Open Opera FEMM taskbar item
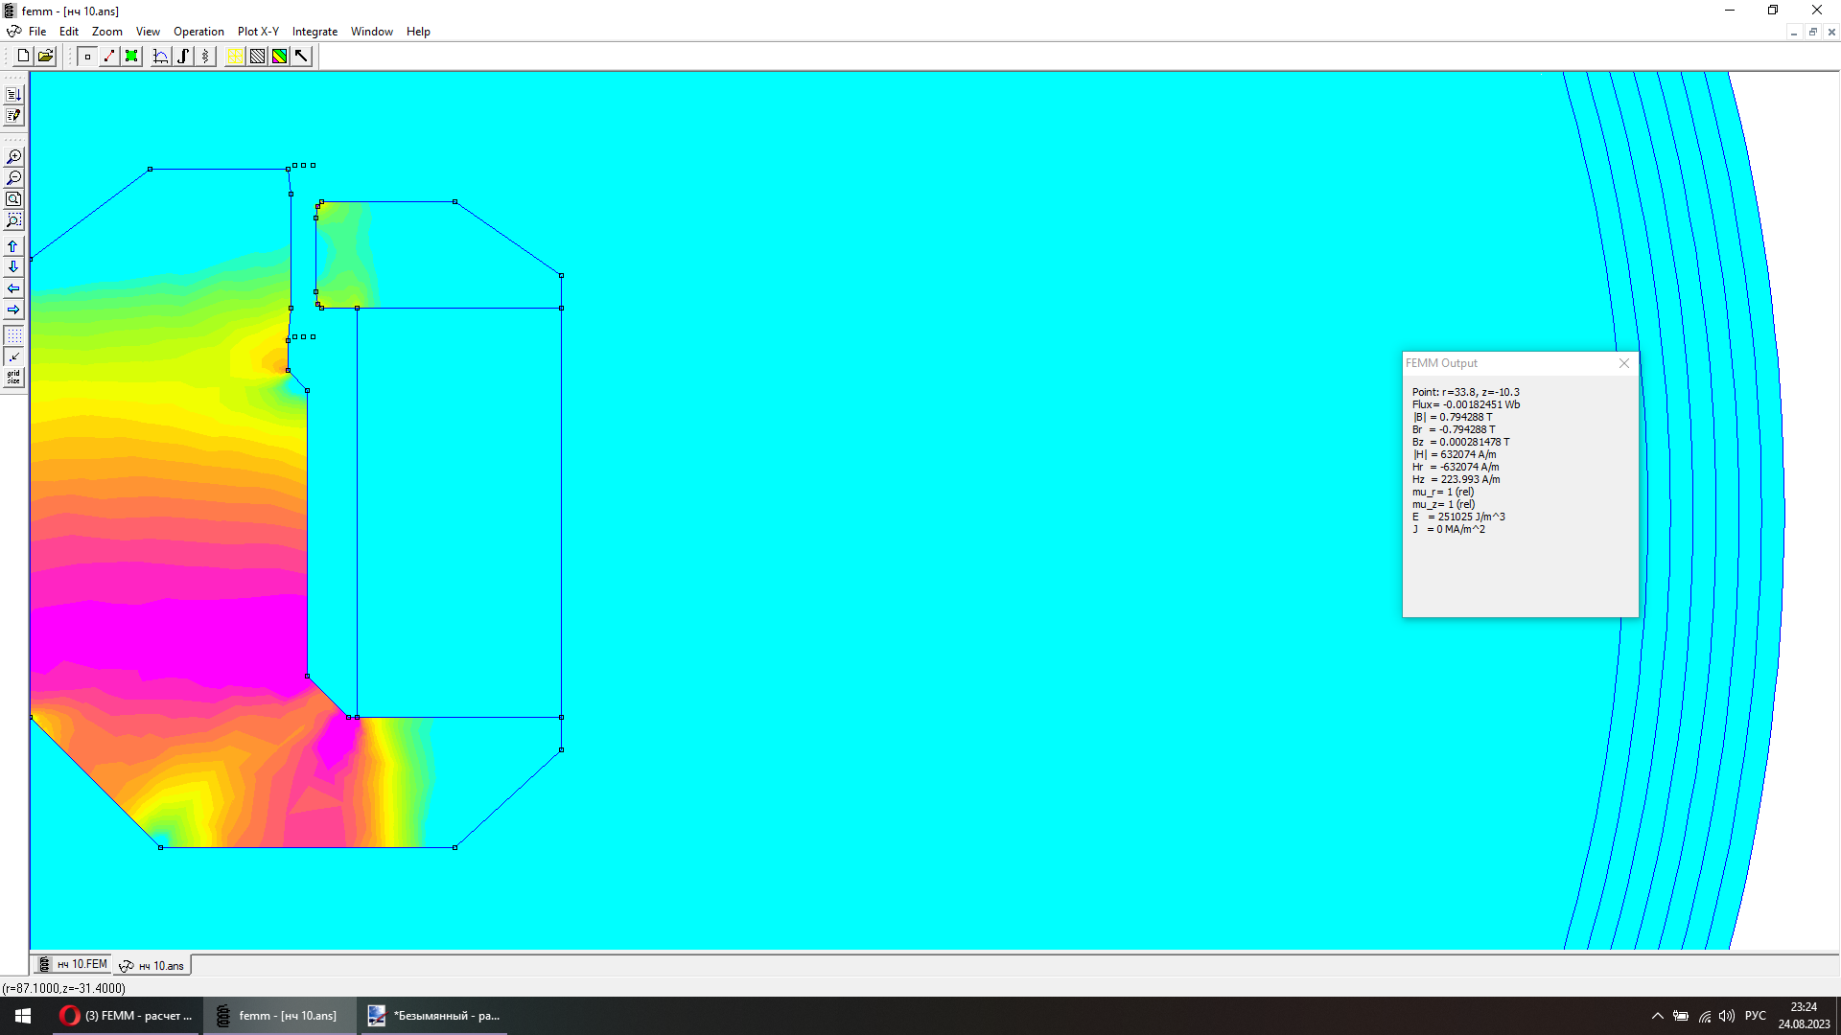The width and height of the screenshot is (1841, 1035). coord(128,1016)
